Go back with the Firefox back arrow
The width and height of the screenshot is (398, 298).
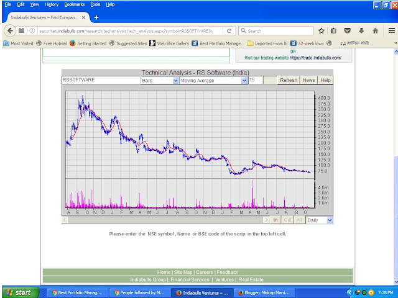tap(10, 31)
